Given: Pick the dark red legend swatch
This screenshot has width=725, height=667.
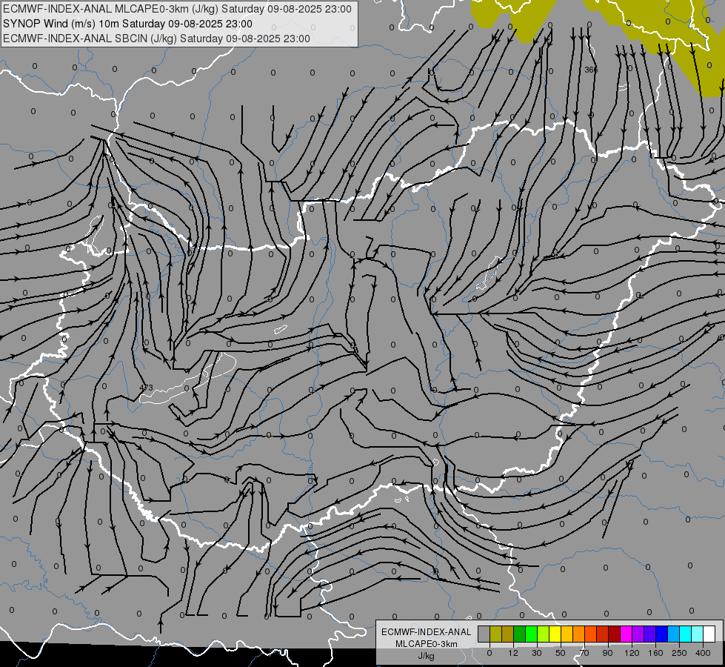Looking at the screenshot, I should [x=614, y=634].
